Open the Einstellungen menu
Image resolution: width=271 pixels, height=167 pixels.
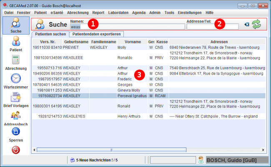[190, 13]
